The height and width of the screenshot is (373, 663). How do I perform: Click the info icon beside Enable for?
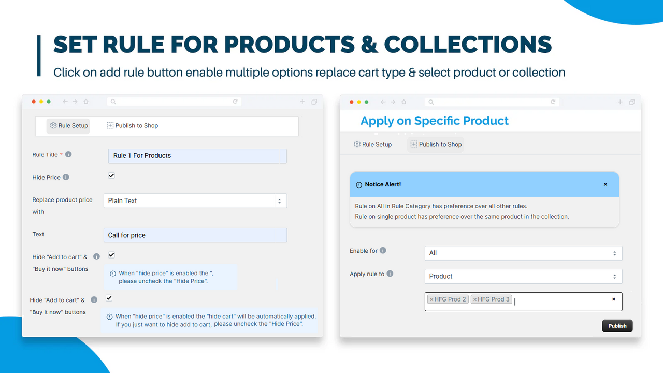point(383,251)
